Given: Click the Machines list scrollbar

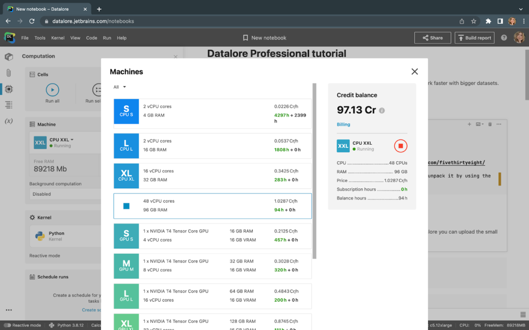Looking at the screenshot, I should coord(314,171).
